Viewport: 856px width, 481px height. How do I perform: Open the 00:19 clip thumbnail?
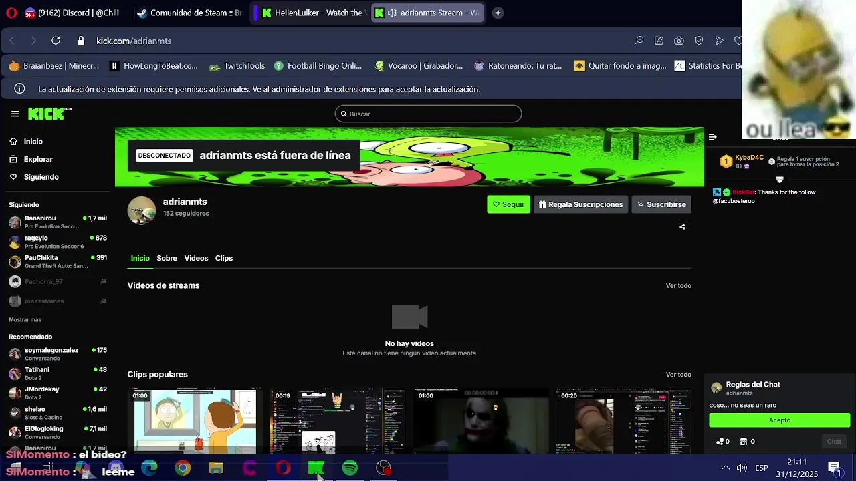click(338, 421)
